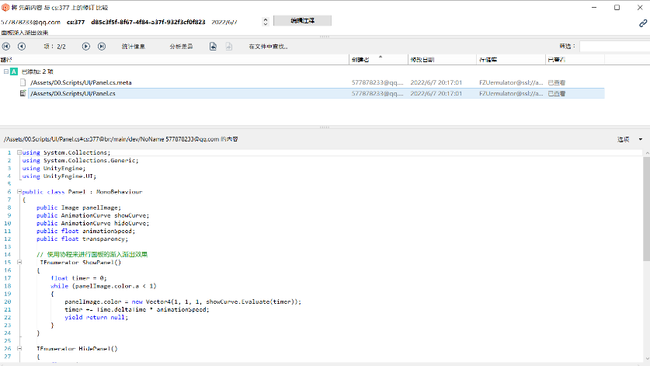
Task: Click the date text in the changeset header
Action: [224, 22]
